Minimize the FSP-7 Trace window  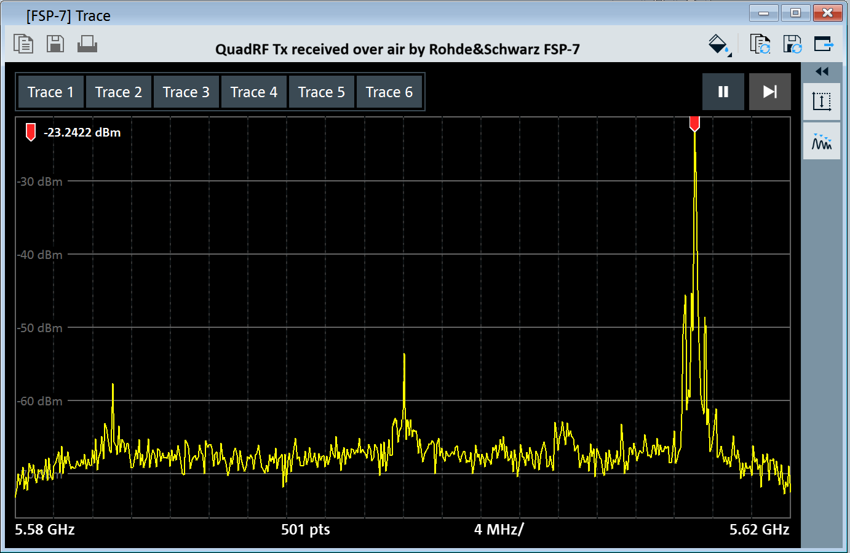tap(764, 13)
